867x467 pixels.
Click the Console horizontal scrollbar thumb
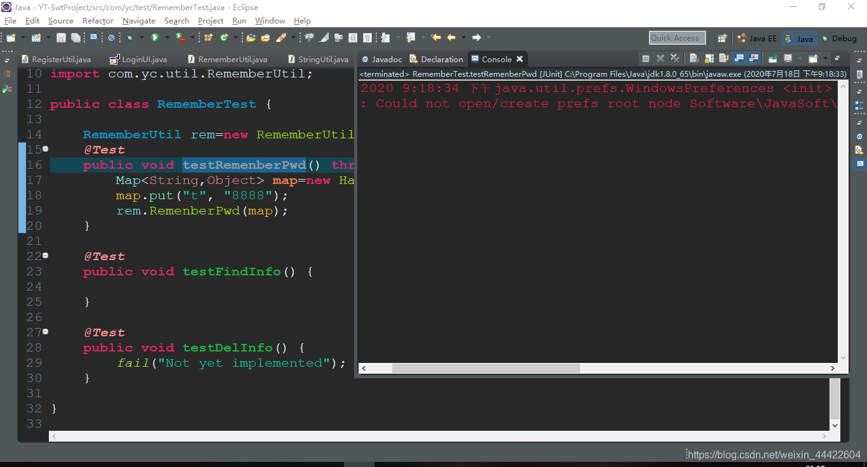click(x=486, y=368)
